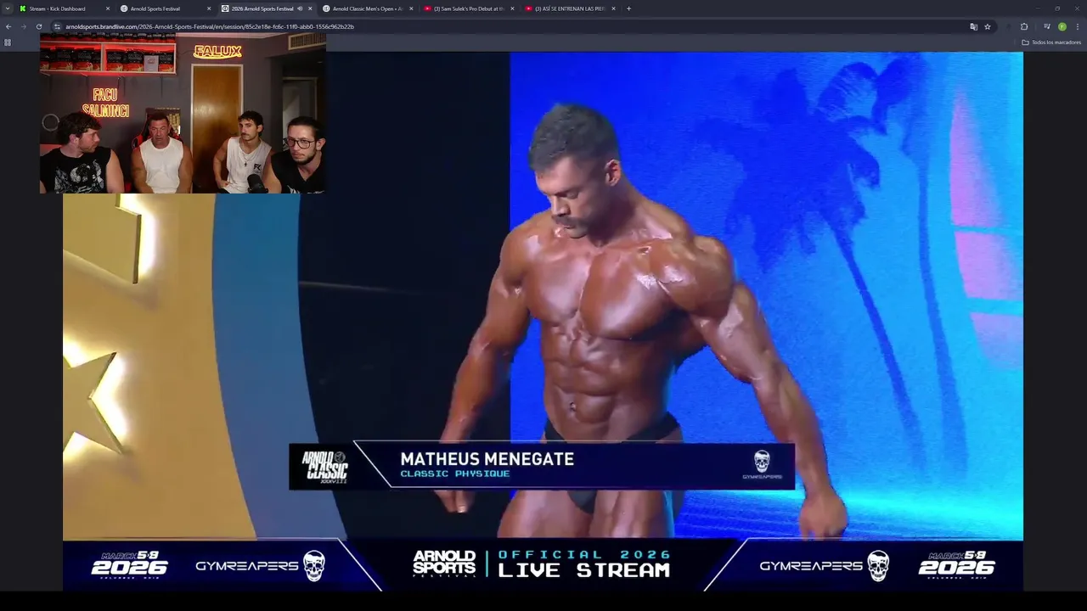The image size is (1087, 611).
Task: Click the right Gymreapers skull logo in banner
Action: click(x=878, y=566)
